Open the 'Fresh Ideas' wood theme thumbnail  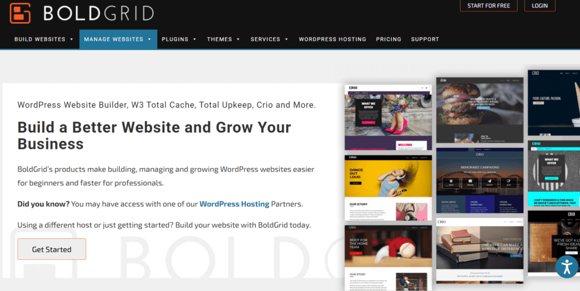[x=554, y=243]
